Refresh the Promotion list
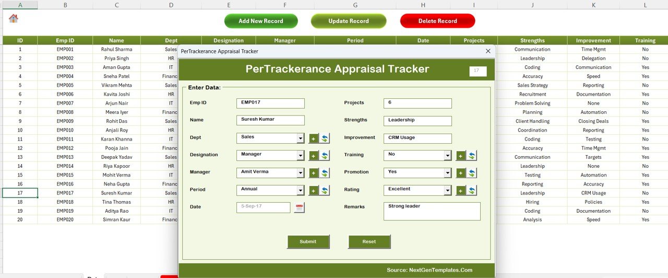 (x=472, y=173)
